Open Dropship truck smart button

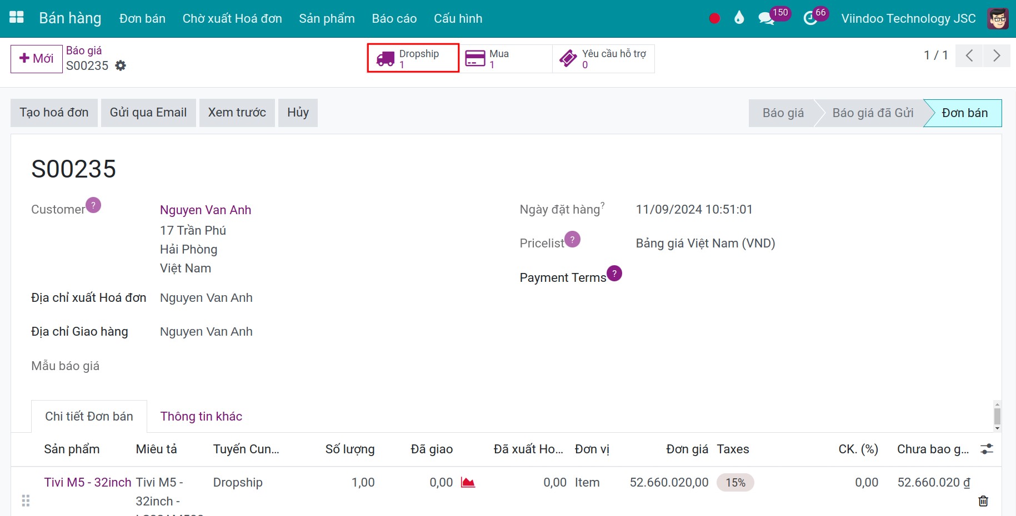tap(413, 58)
